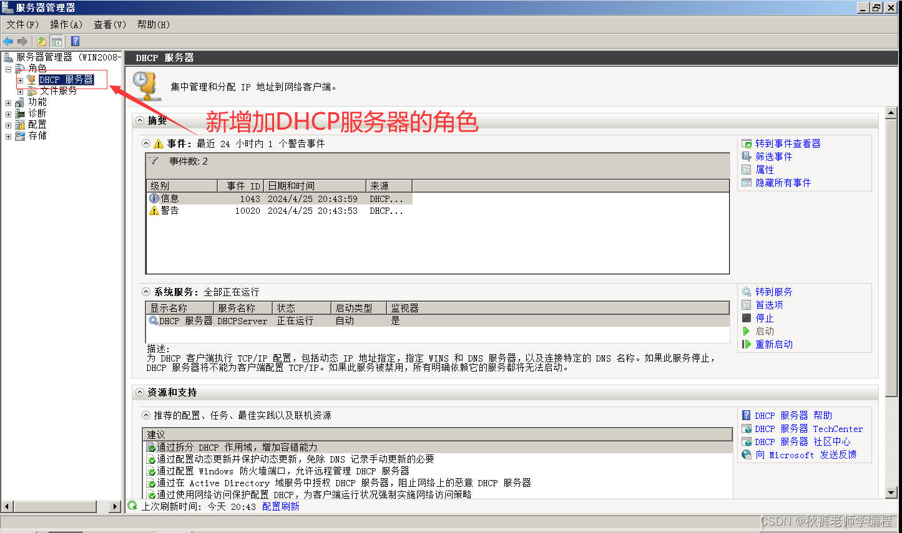Click the 隐藏所有事件 link
Viewport: 902px width, 533px height.
783,183
